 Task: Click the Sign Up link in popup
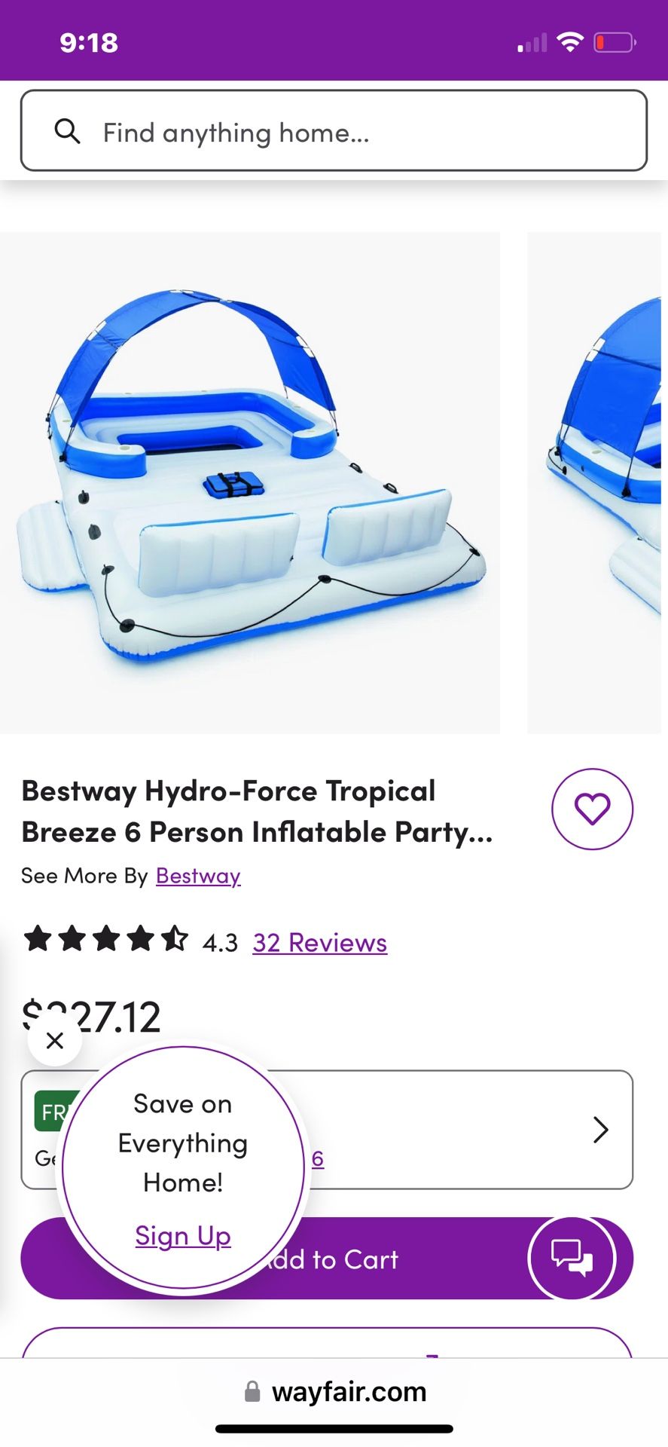(183, 1236)
